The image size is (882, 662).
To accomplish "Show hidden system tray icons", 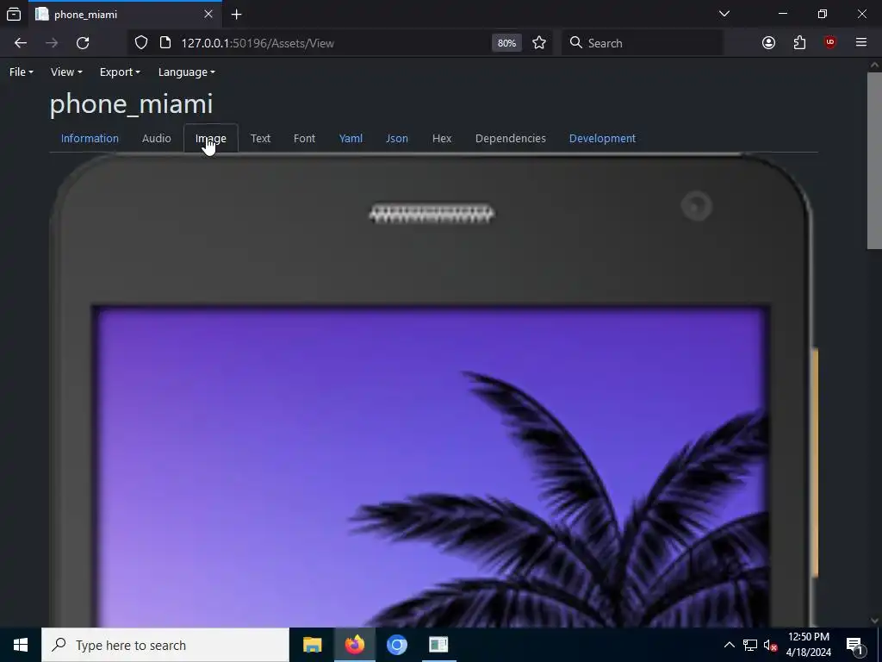I will pyautogui.click(x=729, y=645).
